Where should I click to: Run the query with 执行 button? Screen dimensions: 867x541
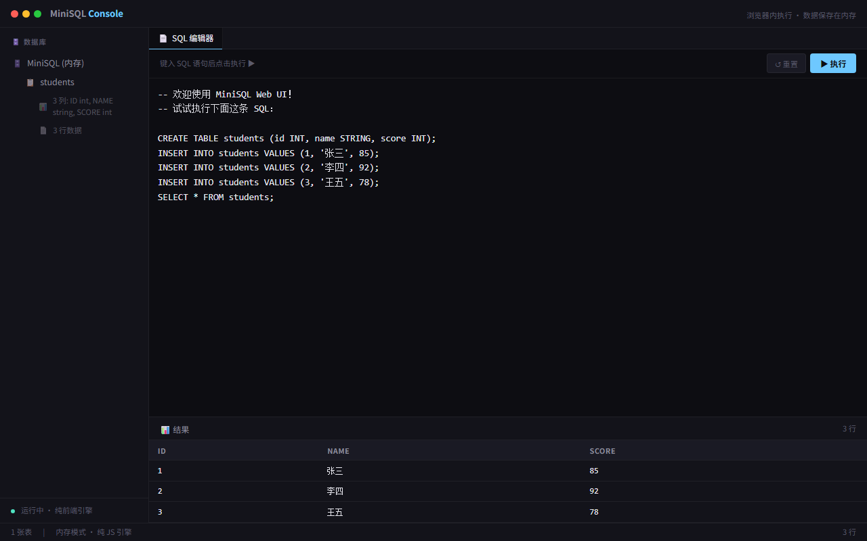(x=833, y=64)
